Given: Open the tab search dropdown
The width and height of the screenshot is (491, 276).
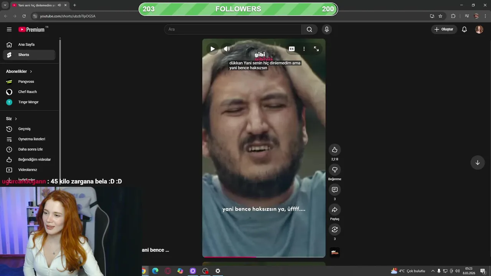Looking at the screenshot, I should click(5, 5).
